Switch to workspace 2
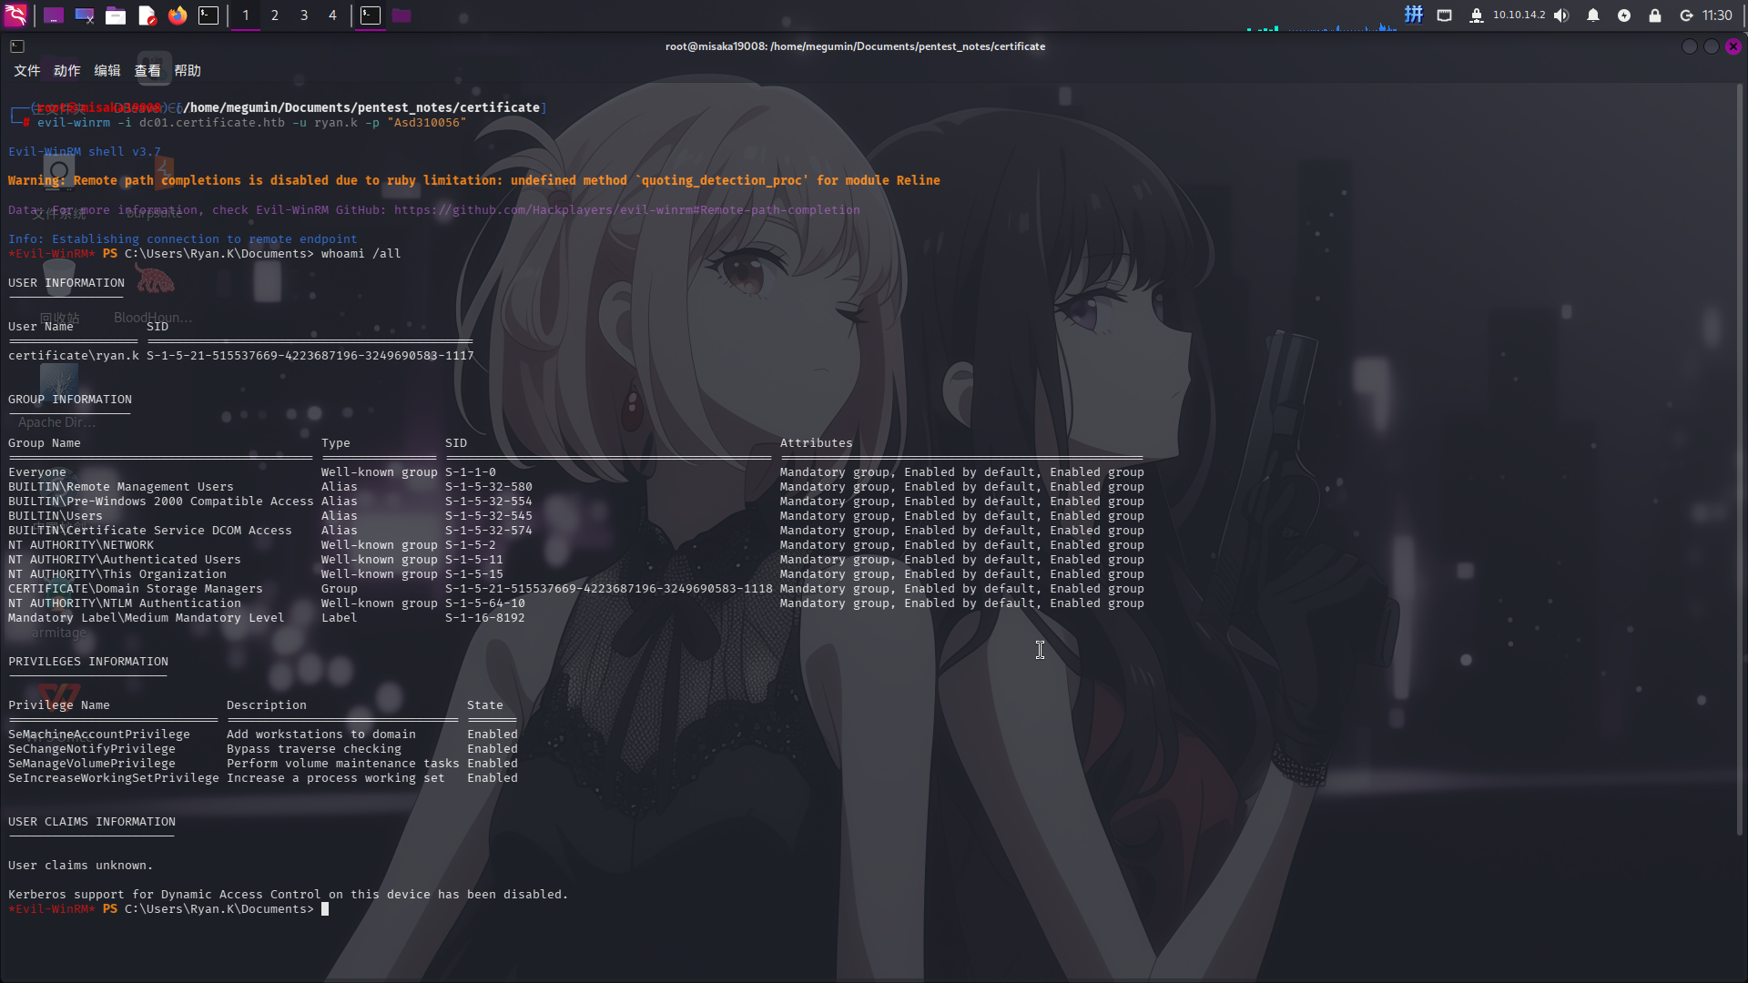This screenshot has width=1748, height=983. [275, 15]
